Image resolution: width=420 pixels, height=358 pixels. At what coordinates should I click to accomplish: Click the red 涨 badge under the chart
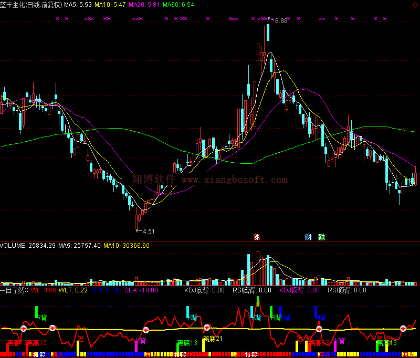tap(257, 237)
